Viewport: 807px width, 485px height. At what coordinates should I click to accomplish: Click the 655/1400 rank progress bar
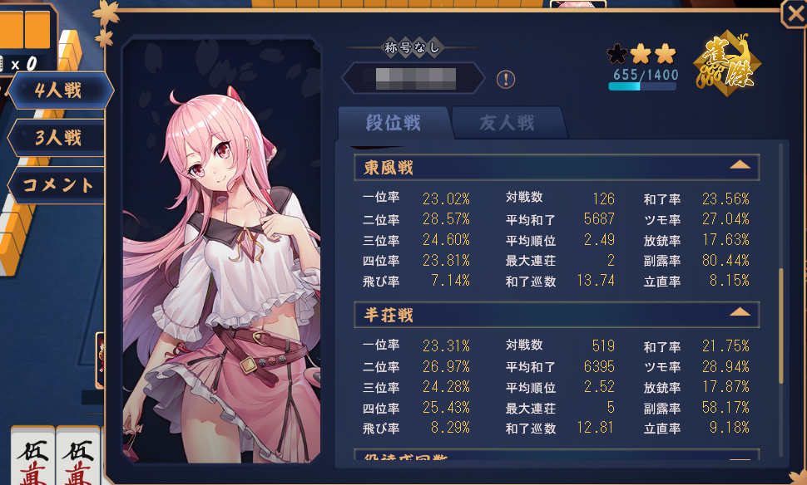[642, 87]
